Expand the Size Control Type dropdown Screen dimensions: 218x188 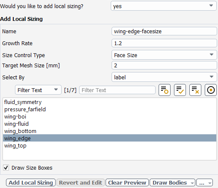(164, 55)
